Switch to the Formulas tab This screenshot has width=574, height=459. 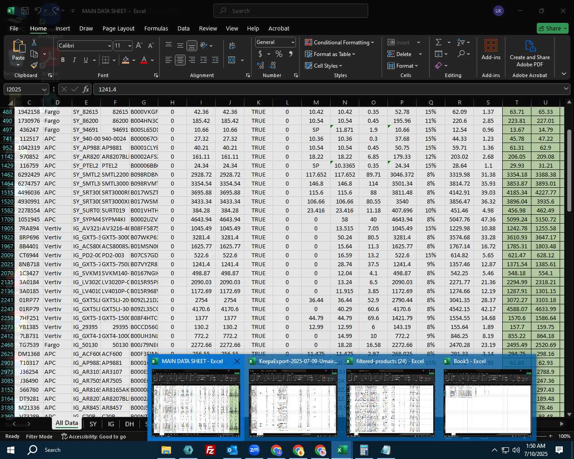pos(156,28)
